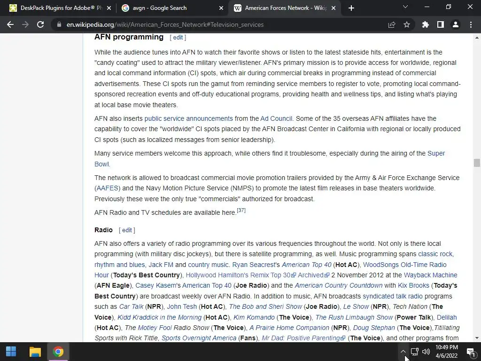Screen dimensions: 481x361
Task: Go back to the previous page
Action: point(10,24)
